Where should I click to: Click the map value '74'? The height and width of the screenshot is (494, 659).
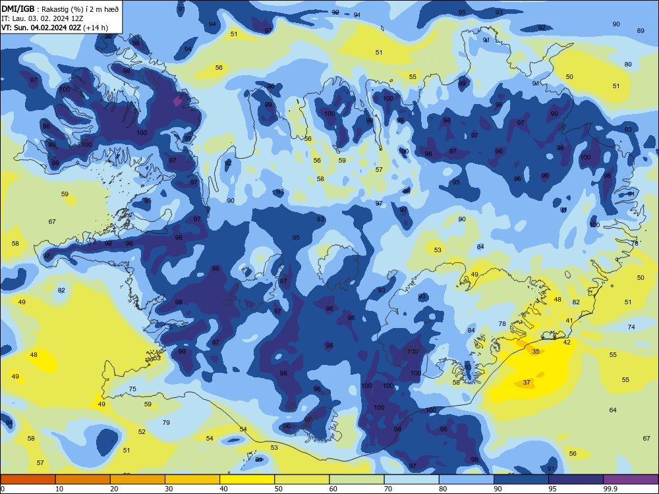click(x=631, y=327)
